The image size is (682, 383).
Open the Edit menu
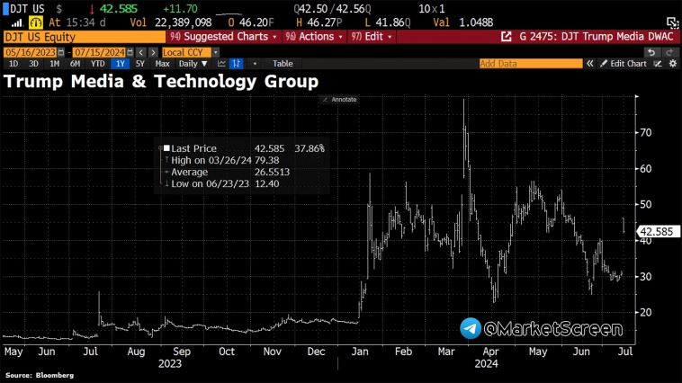372,37
